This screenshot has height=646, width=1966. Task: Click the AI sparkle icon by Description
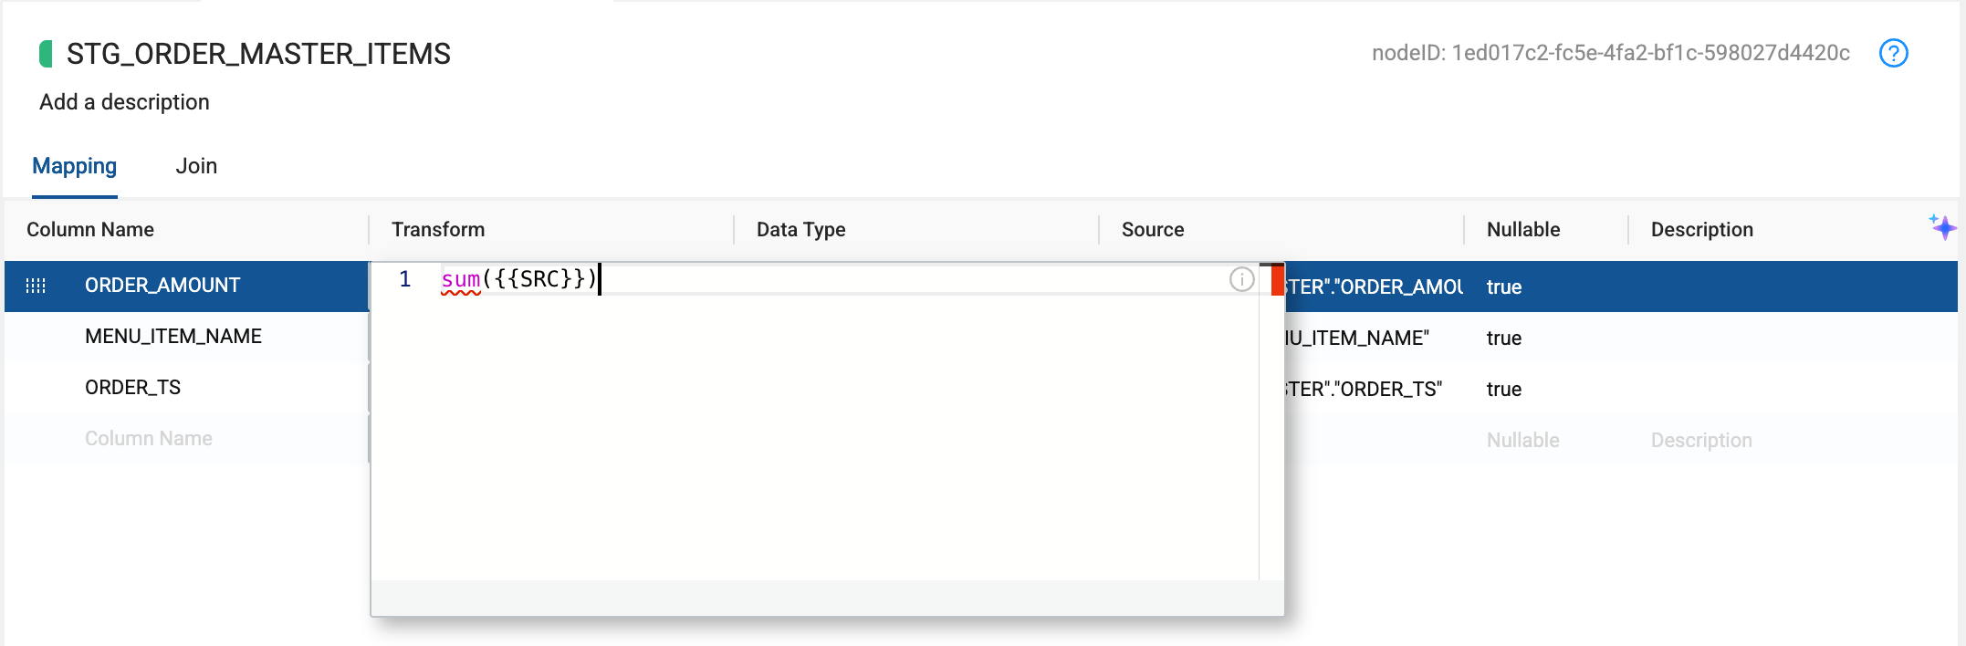click(1942, 226)
